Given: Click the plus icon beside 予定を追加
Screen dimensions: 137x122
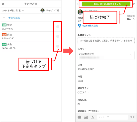Looking at the screenshot, I should click(4, 18).
